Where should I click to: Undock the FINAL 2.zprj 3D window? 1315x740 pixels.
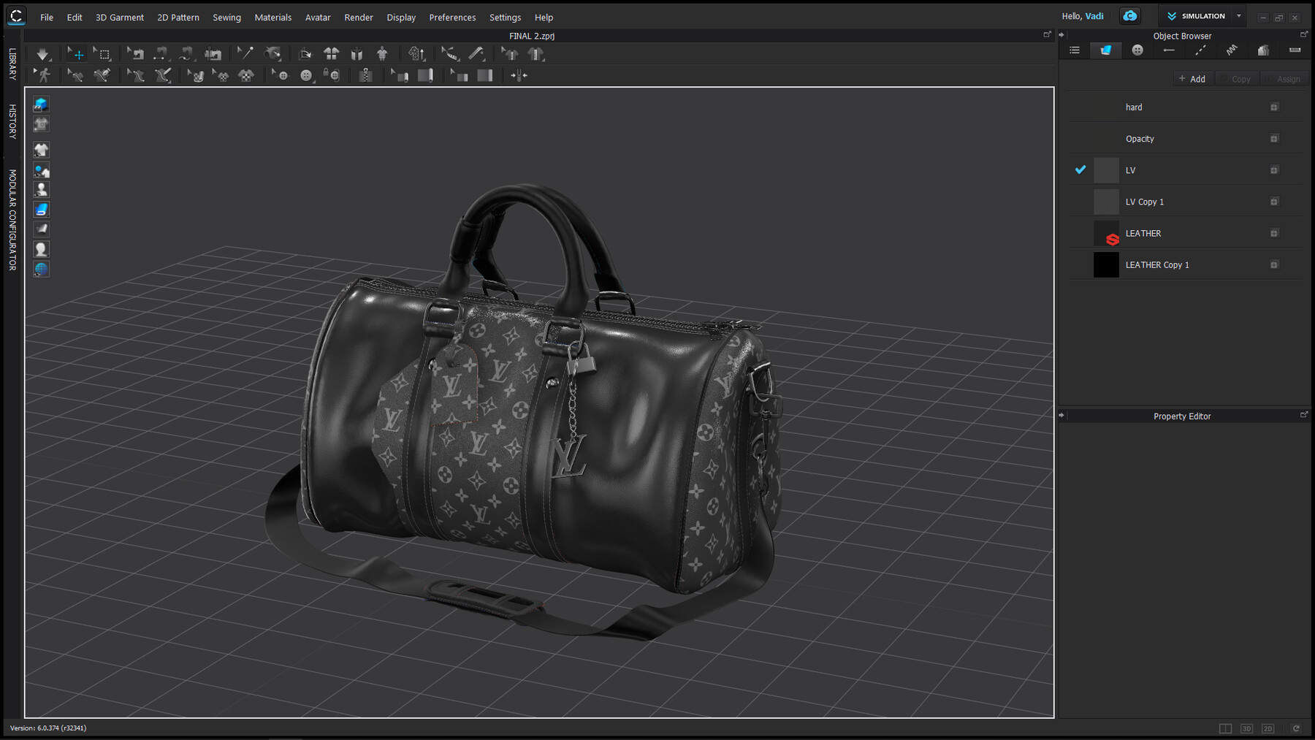click(1047, 34)
